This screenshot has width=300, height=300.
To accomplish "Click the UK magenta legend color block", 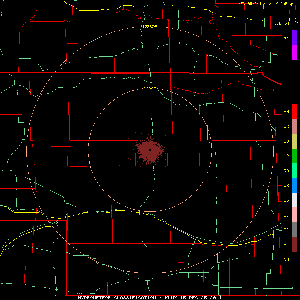I will click(294, 52).
